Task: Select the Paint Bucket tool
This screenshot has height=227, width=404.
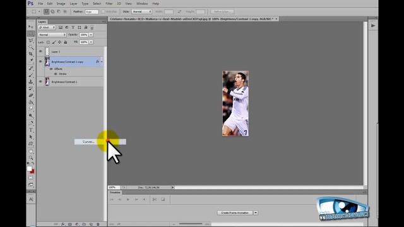Action: click(31, 102)
